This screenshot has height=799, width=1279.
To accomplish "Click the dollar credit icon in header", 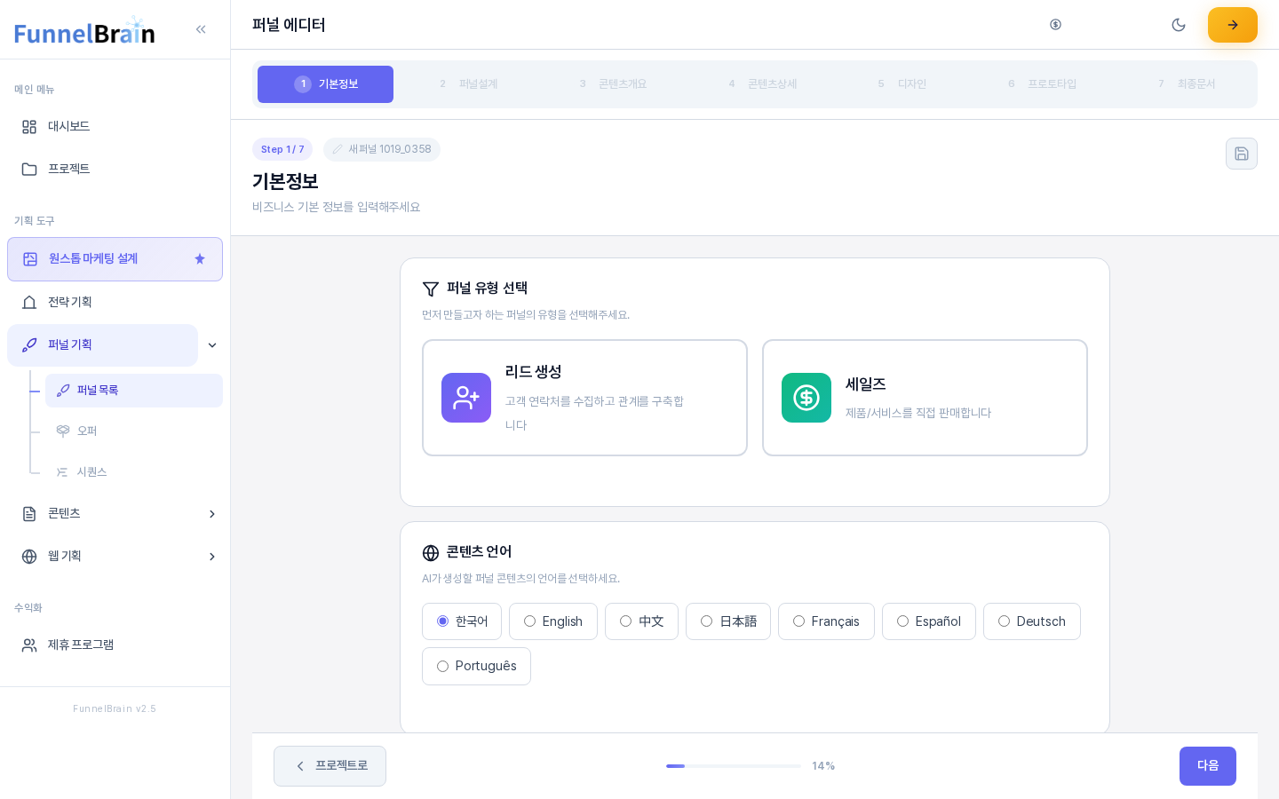I will 1055,25.
